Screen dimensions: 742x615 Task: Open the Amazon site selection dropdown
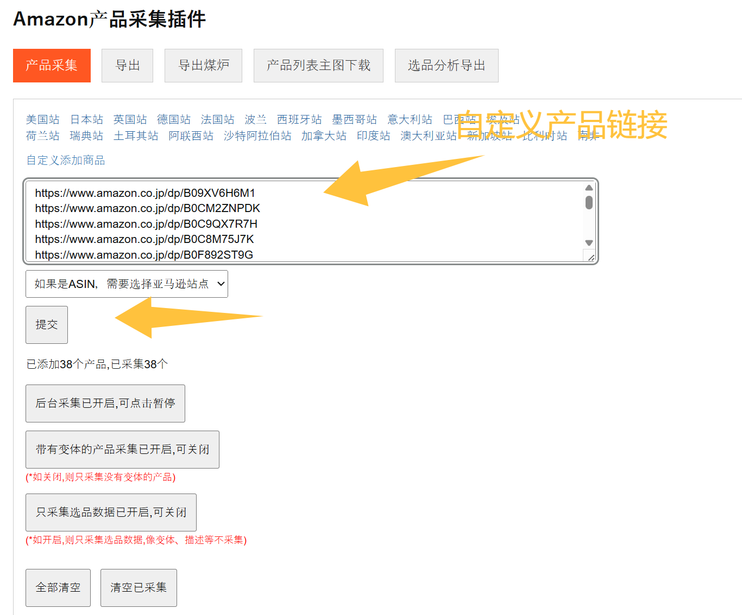click(127, 284)
